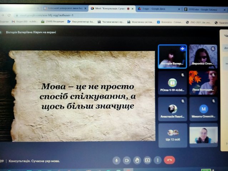This screenshot has width=228, height=171.
Task: Click the photo avatar on Анастасія's tile
Action: coord(173,109)
